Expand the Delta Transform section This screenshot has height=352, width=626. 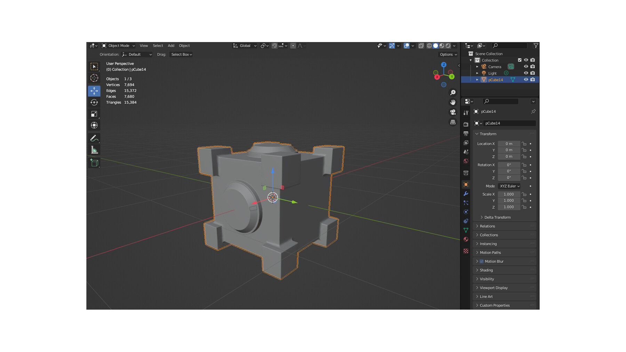pos(497,218)
